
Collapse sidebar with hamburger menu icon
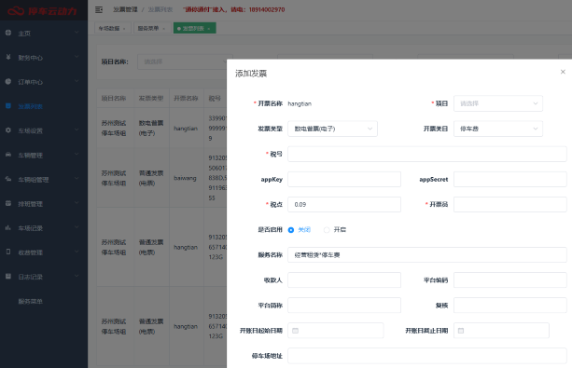99,10
